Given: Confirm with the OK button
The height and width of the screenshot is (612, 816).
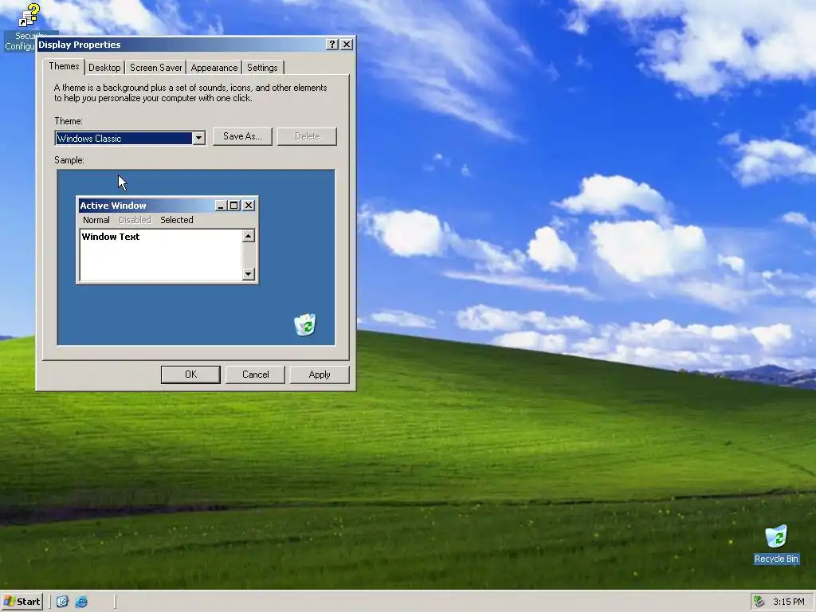Looking at the screenshot, I should pyautogui.click(x=191, y=375).
